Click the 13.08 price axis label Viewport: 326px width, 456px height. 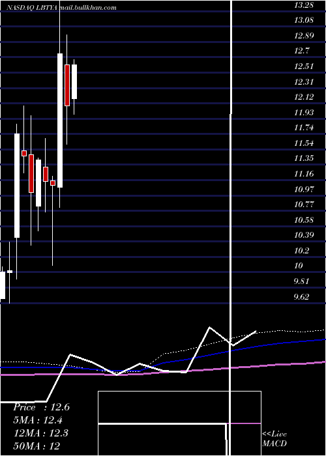(304, 20)
